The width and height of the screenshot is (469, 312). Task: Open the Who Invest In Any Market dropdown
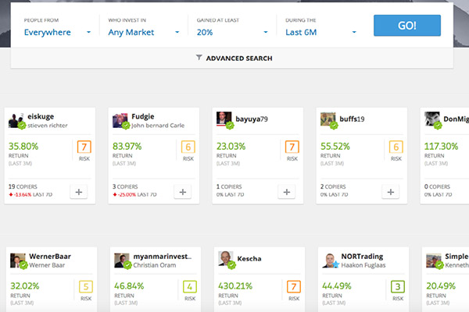[144, 32]
